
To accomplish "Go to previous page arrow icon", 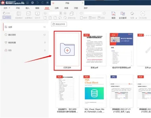I will 81,13.
